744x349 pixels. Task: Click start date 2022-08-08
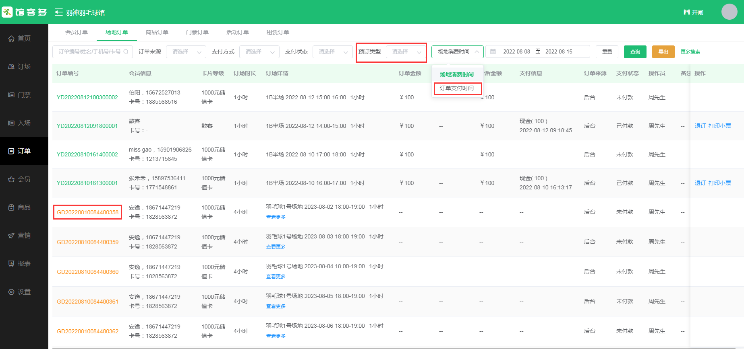tap(516, 51)
